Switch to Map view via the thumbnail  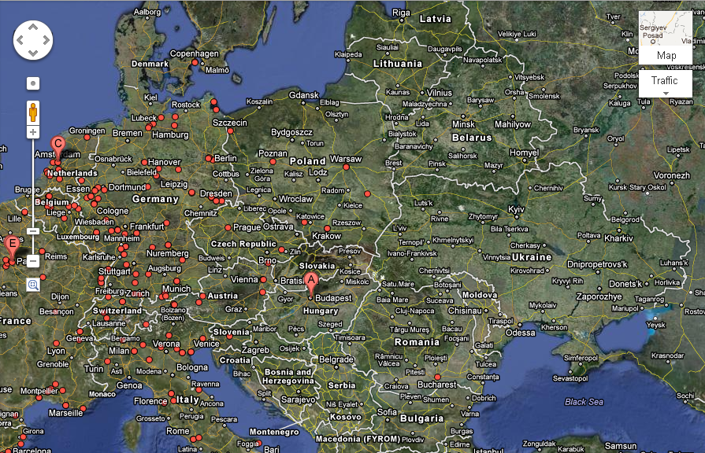(x=665, y=29)
